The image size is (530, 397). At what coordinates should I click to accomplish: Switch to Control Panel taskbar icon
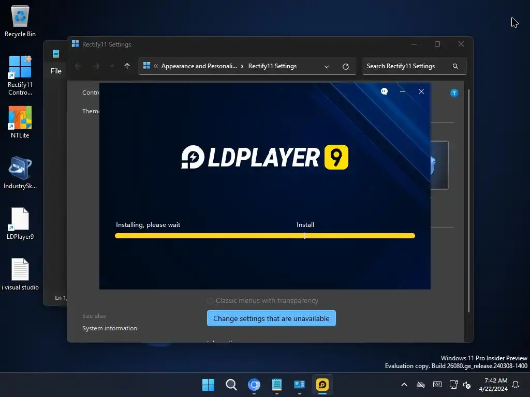click(x=300, y=385)
